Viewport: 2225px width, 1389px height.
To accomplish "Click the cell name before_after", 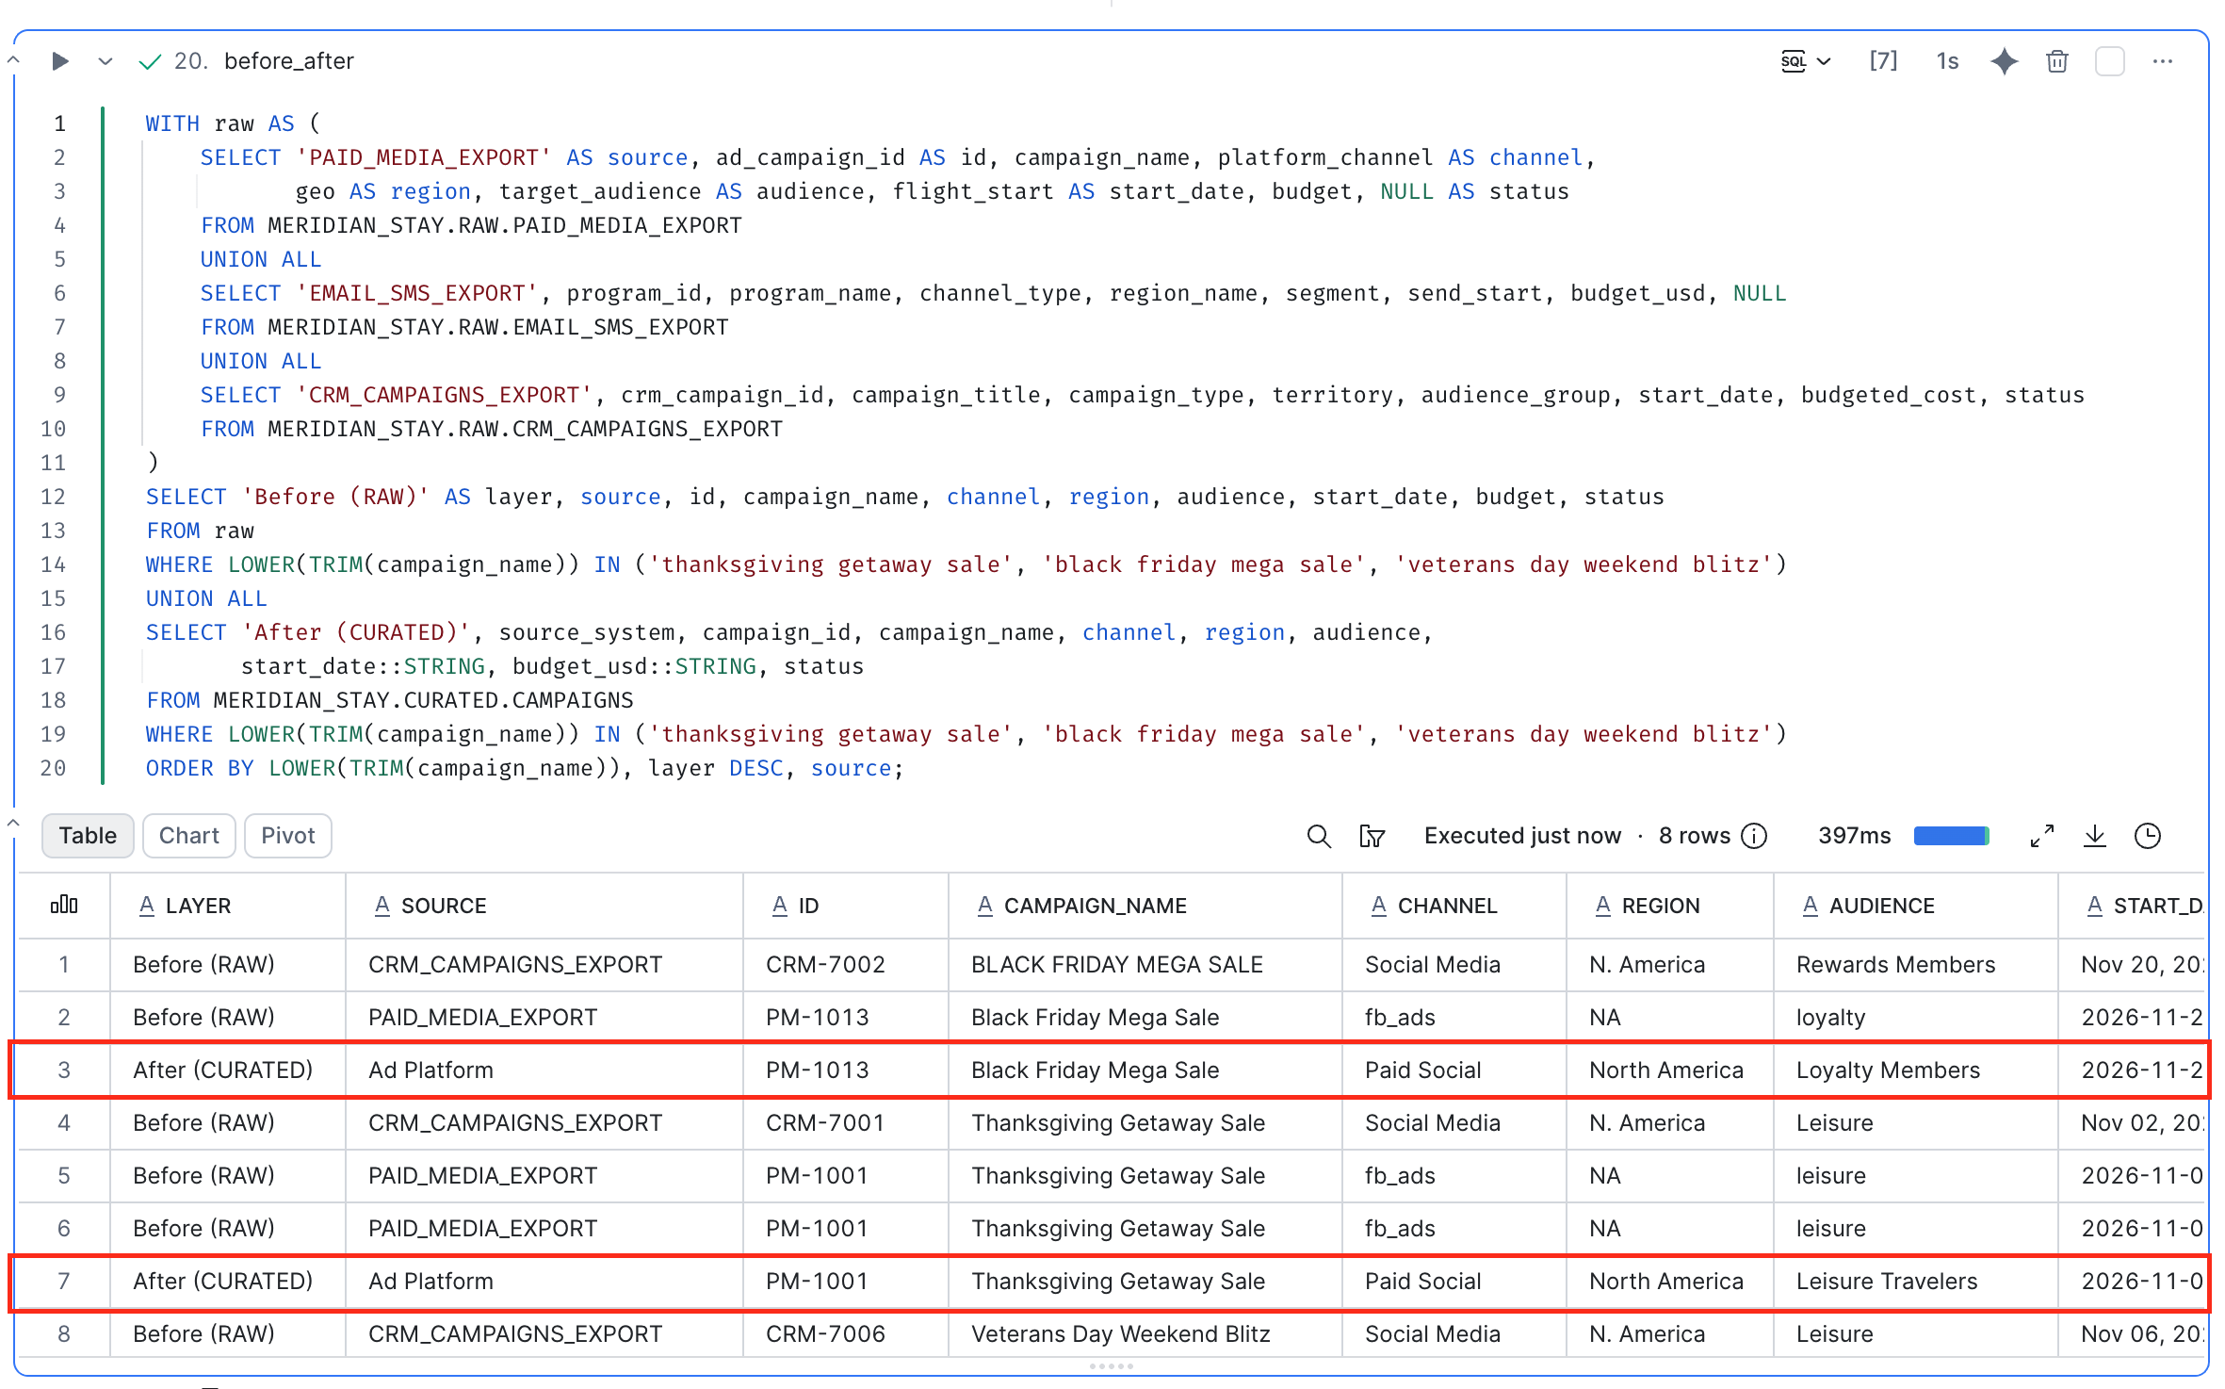I will click(x=289, y=61).
